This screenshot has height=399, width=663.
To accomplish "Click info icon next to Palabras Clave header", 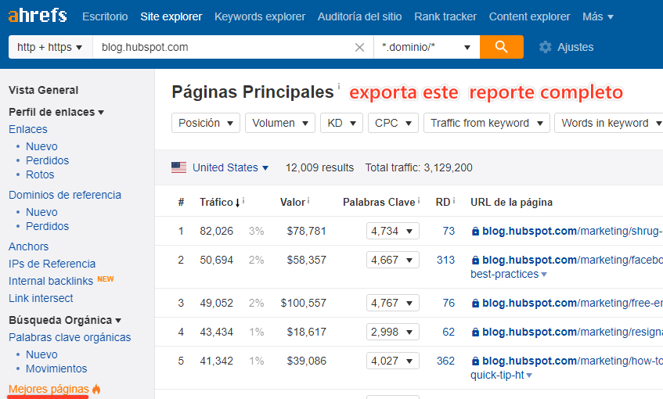I will (x=419, y=201).
